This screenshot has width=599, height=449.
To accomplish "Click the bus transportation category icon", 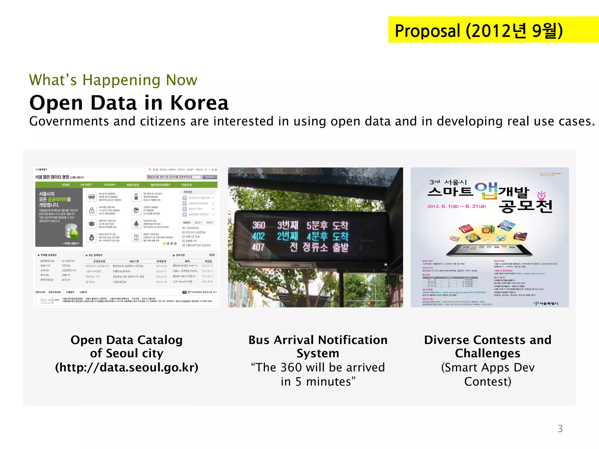I will 92,197.
